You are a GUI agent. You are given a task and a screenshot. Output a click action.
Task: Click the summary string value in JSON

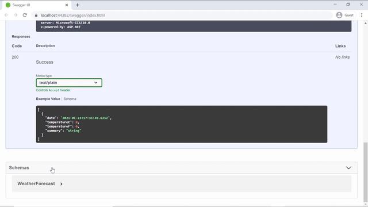click(74, 131)
